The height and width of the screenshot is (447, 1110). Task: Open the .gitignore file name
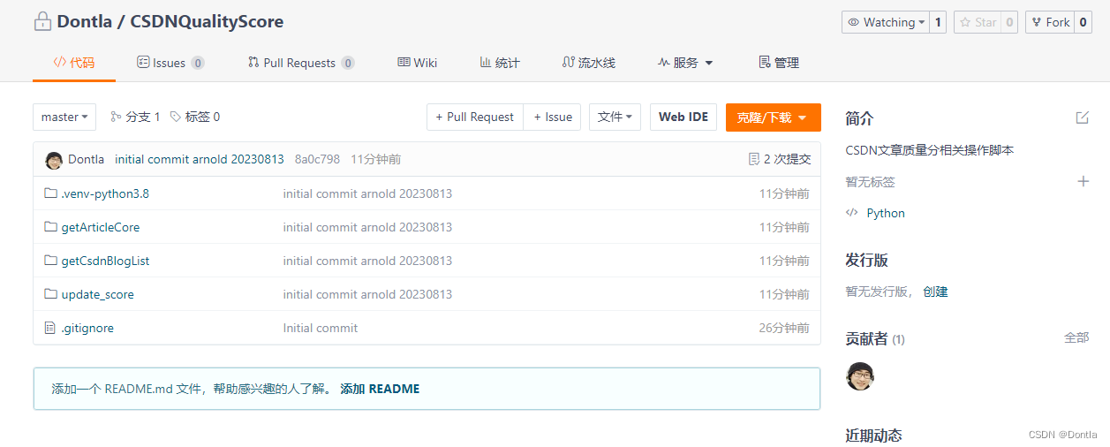(x=87, y=328)
